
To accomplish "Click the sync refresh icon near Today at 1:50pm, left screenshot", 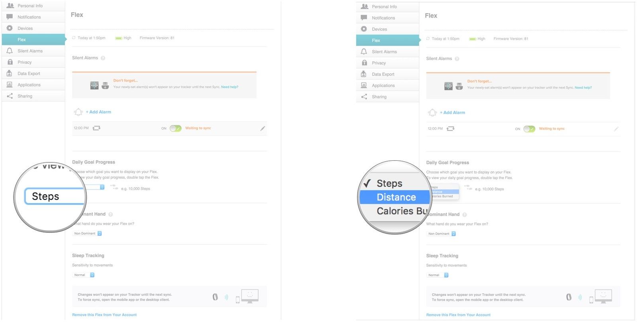I will [74, 38].
